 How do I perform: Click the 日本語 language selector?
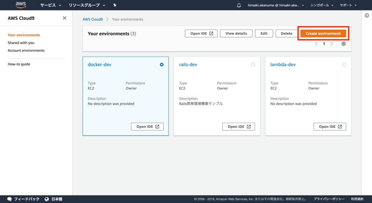tap(57, 199)
